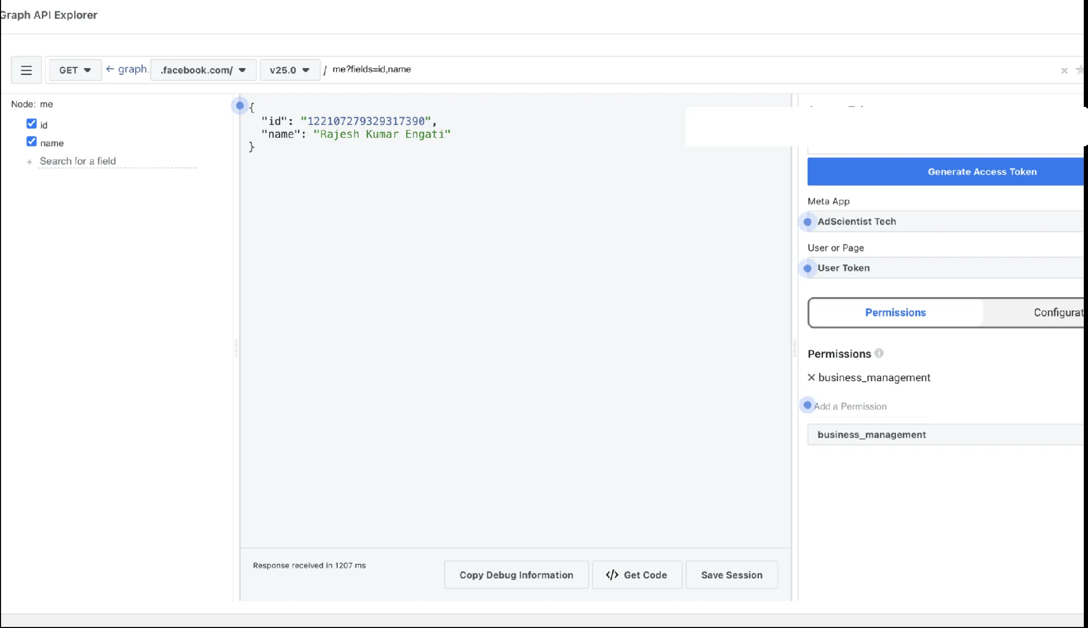This screenshot has width=1088, height=628.
Task: Open the User Token dropdown
Action: click(947, 268)
